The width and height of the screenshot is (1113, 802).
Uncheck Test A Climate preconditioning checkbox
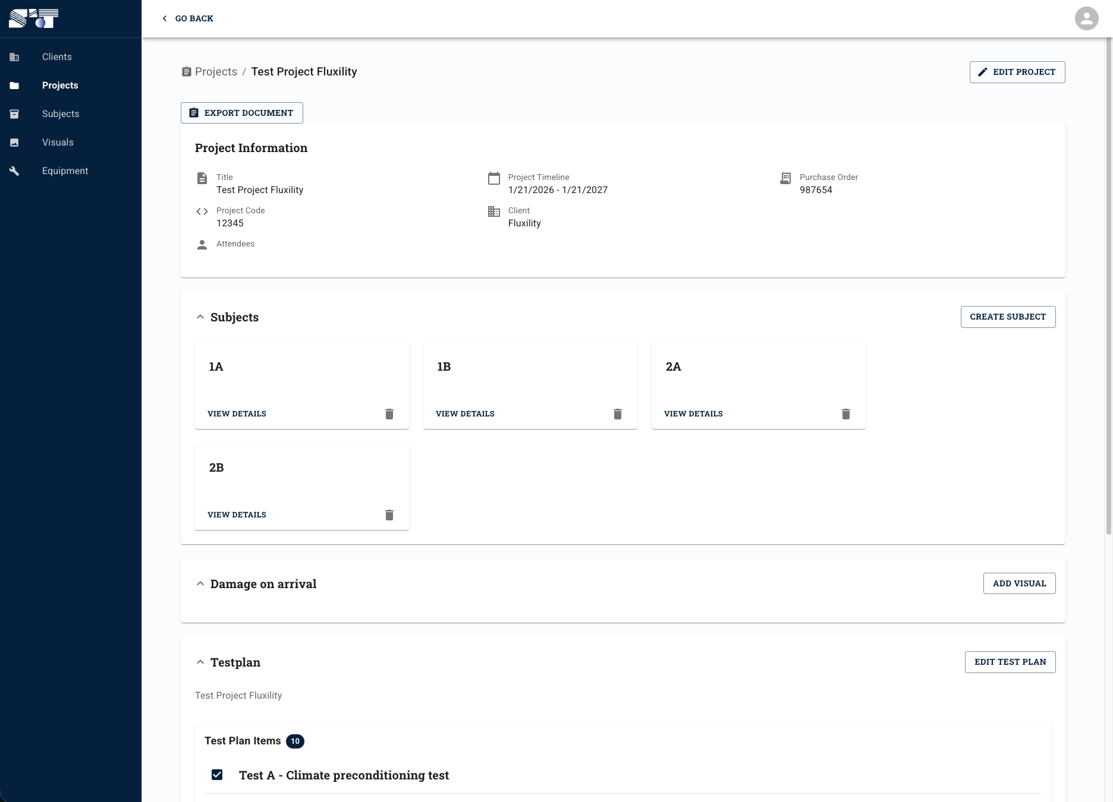pyautogui.click(x=217, y=775)
